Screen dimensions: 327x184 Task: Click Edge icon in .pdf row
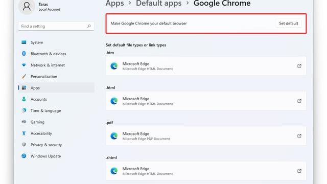pos(114,136)
